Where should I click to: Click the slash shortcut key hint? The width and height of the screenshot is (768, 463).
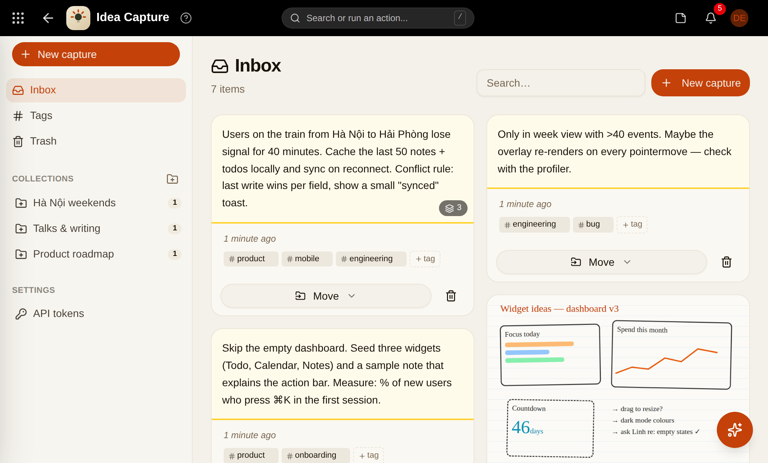coord(460,18)
